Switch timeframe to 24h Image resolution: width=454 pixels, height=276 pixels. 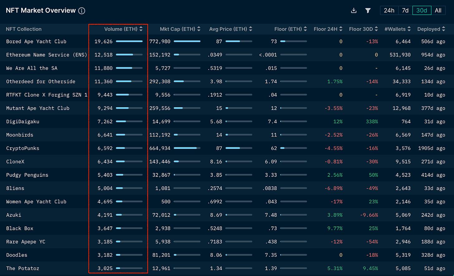tap(389, 11)
